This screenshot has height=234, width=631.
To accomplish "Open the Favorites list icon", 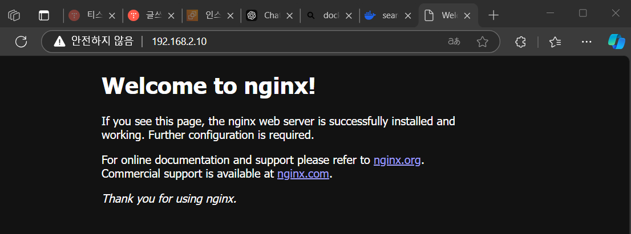I will pos(555,42).
